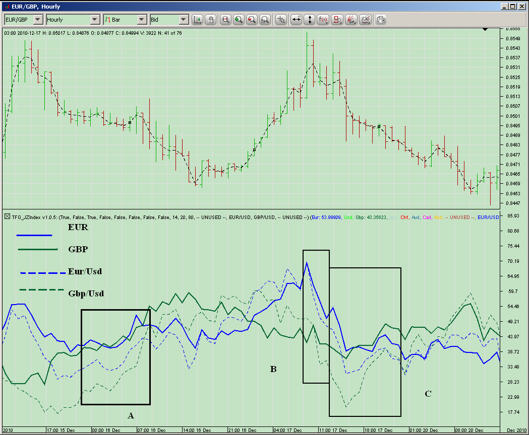Expand the Bid price type dropdown
Screen dimensions: 529x435
(184, 20)
